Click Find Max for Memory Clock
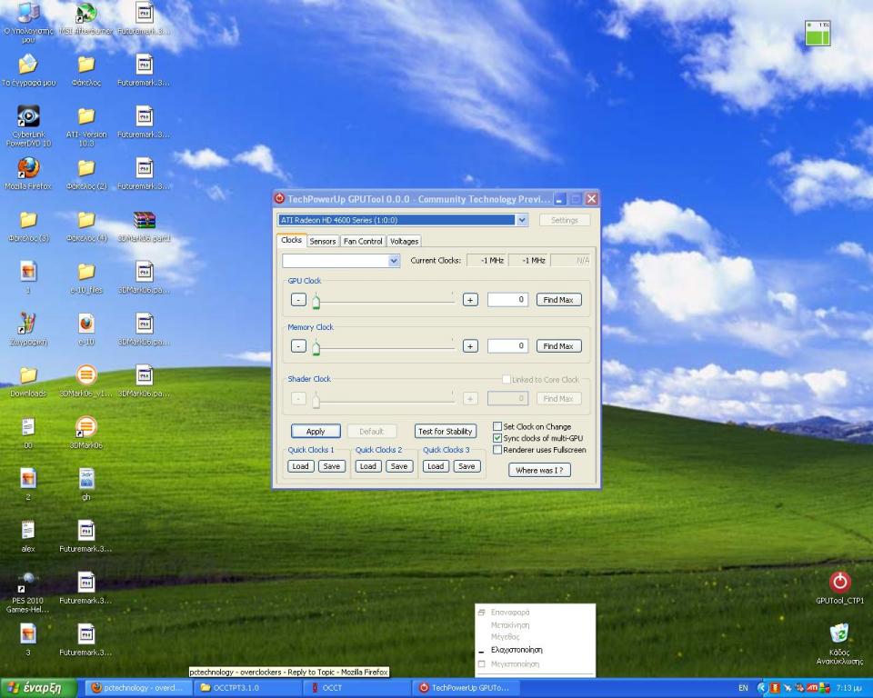 click(x=558, y=345)
